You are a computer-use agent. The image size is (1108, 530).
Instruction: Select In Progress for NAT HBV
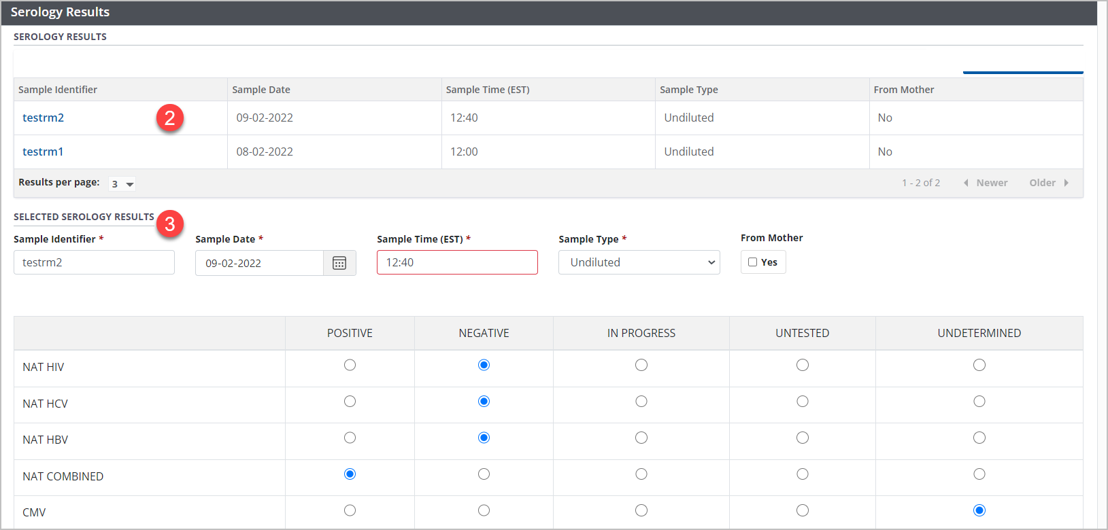(641, 438)
